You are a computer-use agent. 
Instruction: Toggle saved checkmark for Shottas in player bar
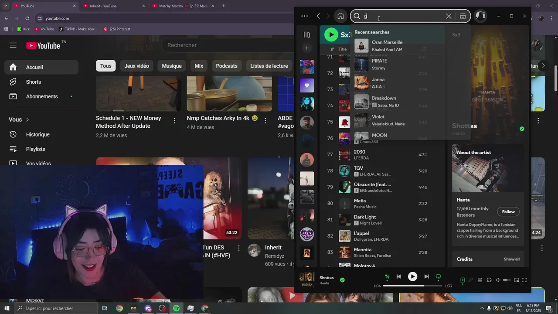[x=342, y=280]
